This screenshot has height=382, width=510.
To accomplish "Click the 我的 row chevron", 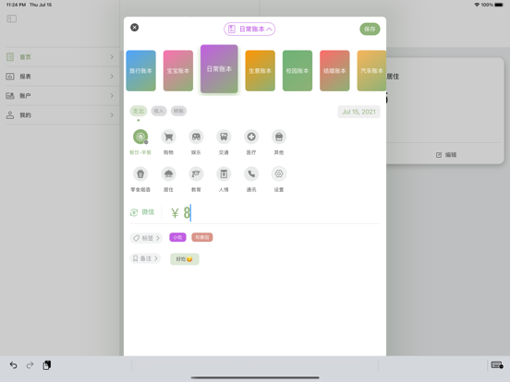I will pyautogui.click(x=112, y=115).
